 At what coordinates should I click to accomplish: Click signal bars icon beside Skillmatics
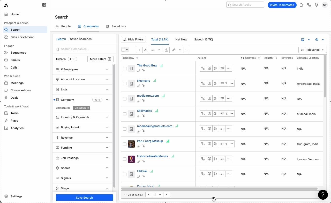click(x=156, y=111)
